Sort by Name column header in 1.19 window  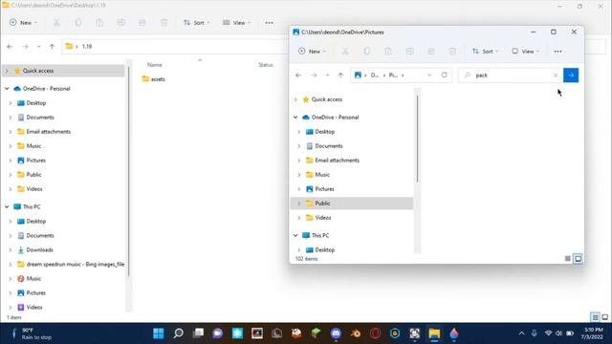pyautogui.click(x=155, y=65)
